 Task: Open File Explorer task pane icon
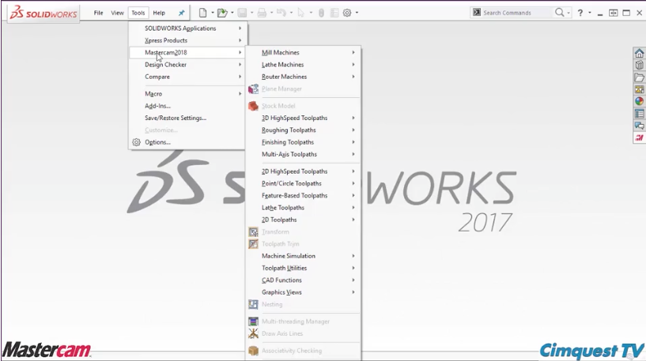pyautogui.click(x=639, y=77)
